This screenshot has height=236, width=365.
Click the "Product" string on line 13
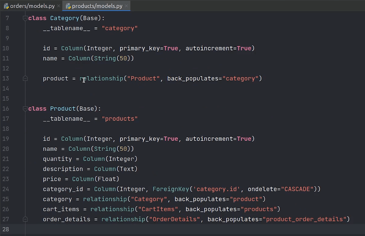pos(143,79)
